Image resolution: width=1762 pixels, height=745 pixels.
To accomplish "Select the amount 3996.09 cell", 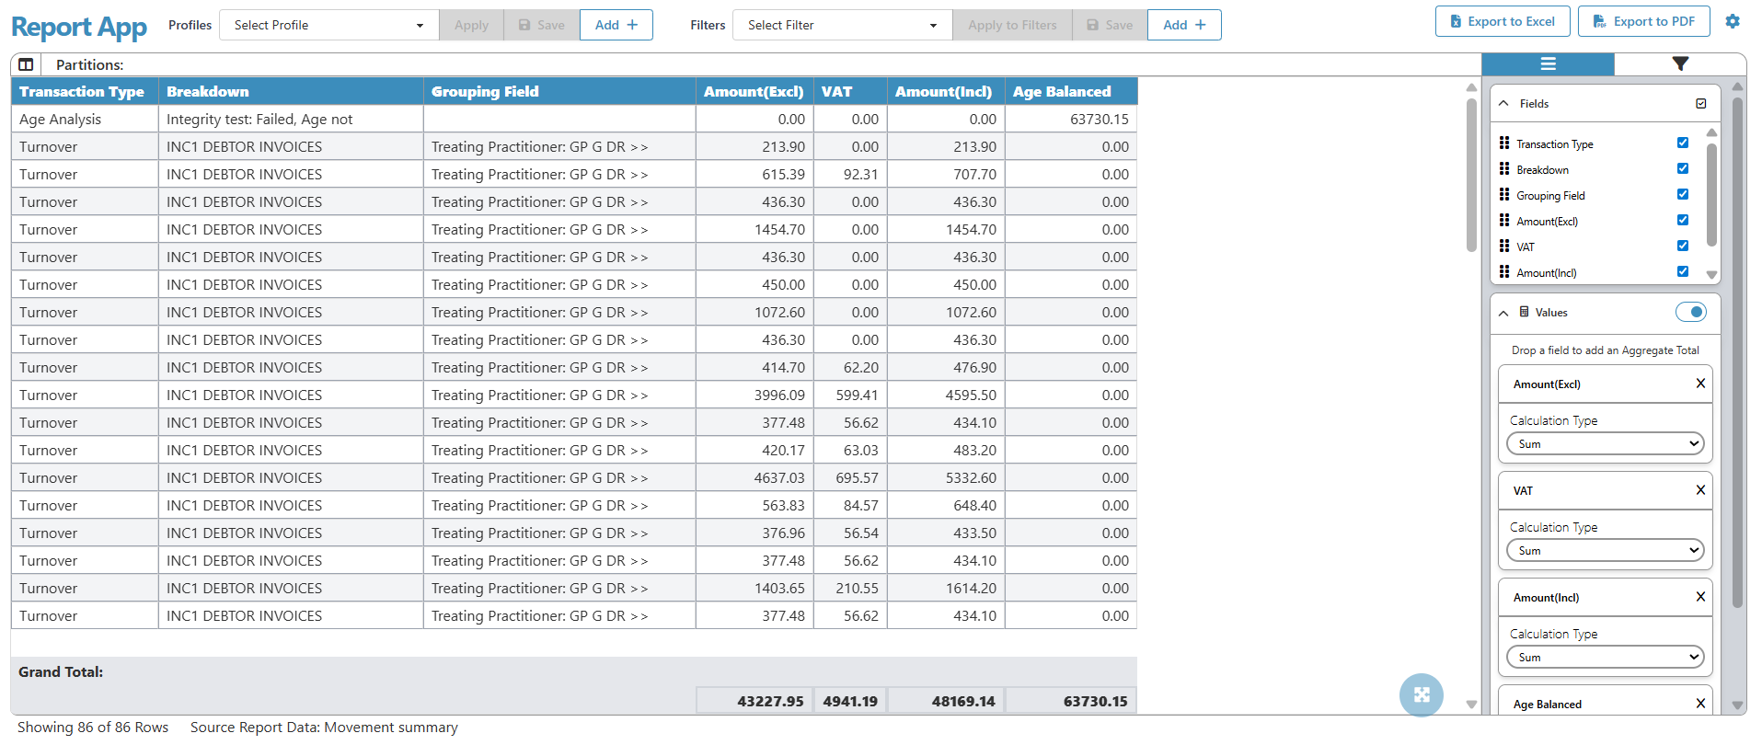I will click(x=754, y=395).
